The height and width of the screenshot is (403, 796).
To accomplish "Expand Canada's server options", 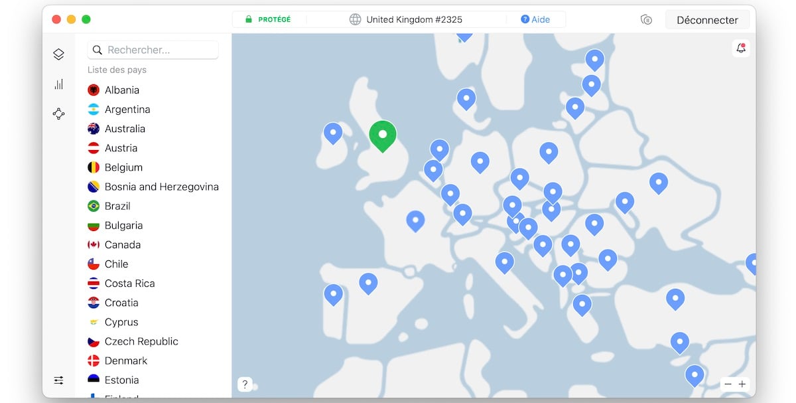I will [123, 244].
